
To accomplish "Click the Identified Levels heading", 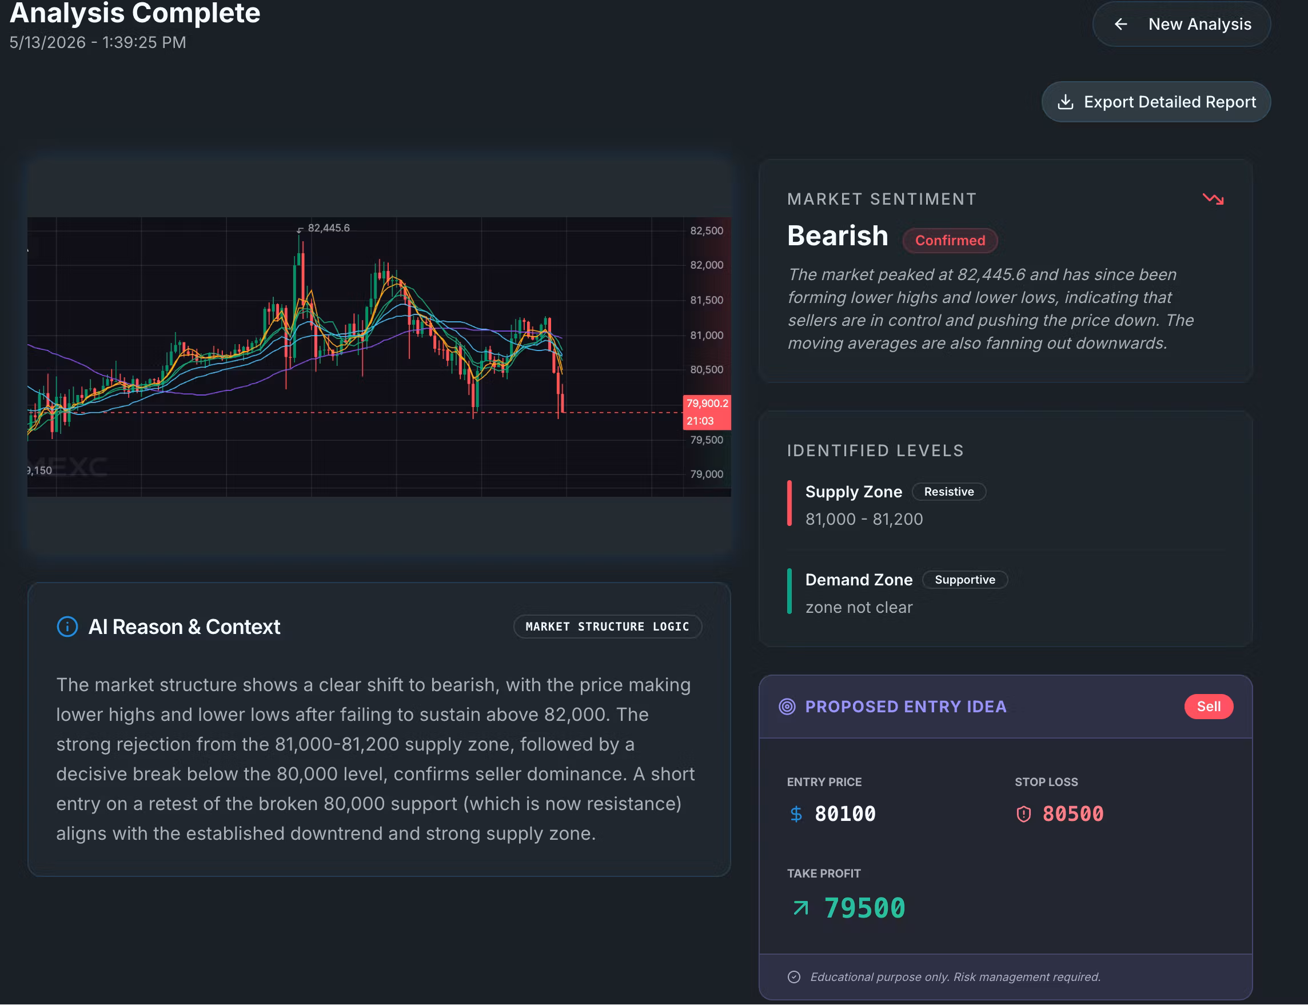I will pos(875,450).
